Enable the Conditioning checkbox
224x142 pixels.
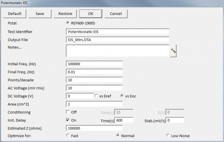pos(68,112)
